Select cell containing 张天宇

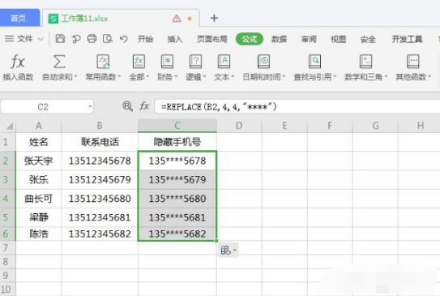point(38,161)
